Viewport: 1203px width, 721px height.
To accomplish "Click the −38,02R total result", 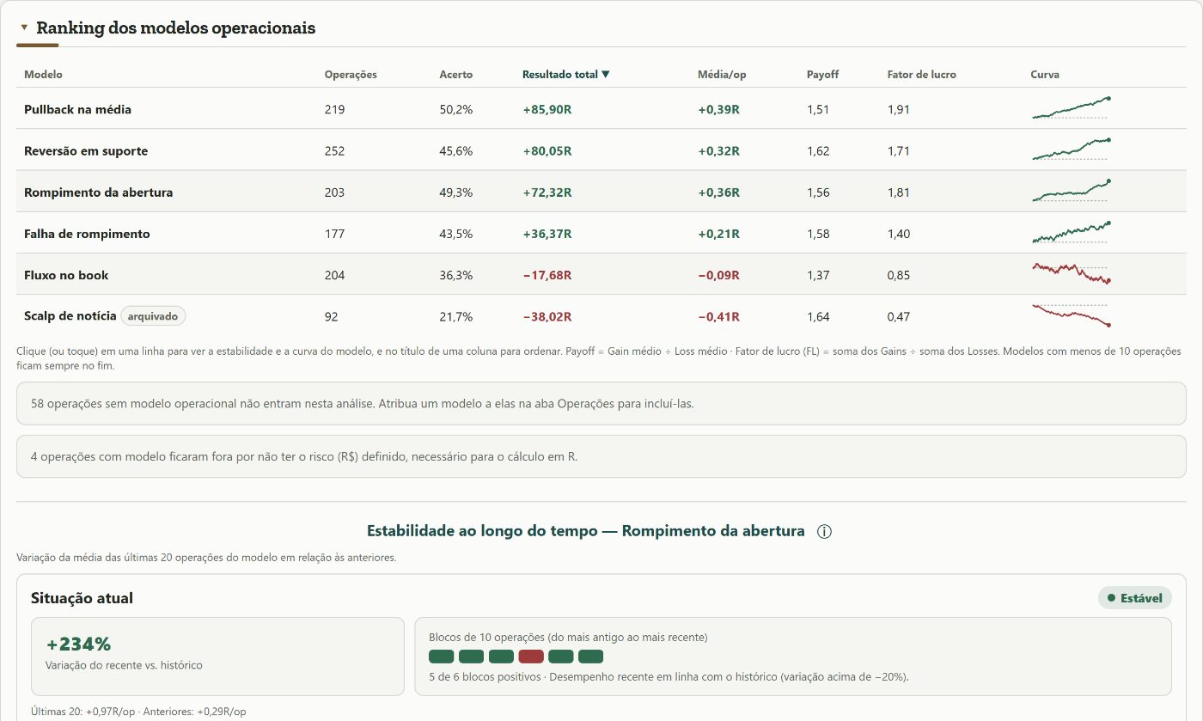I will pos(547,317).
